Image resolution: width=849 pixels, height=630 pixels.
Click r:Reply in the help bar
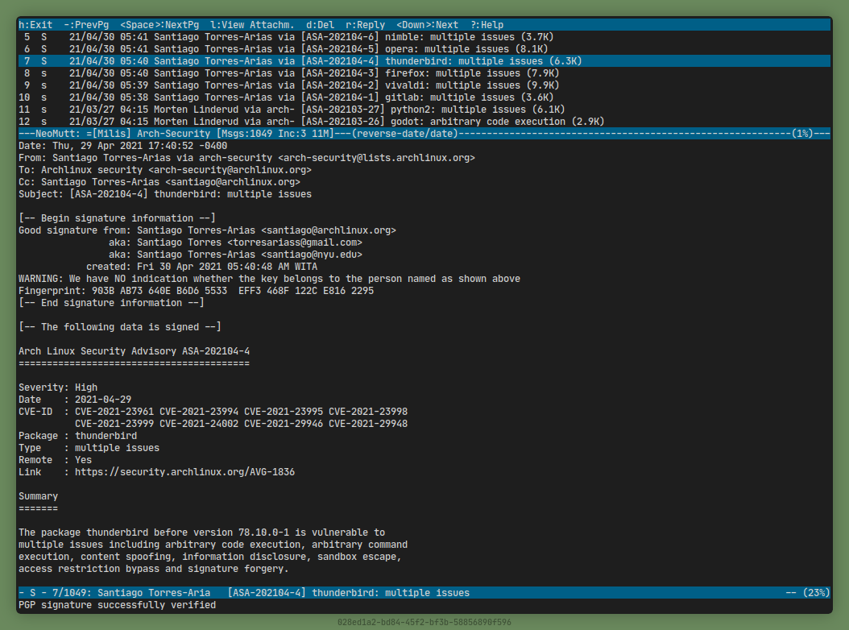coord(365,25)
